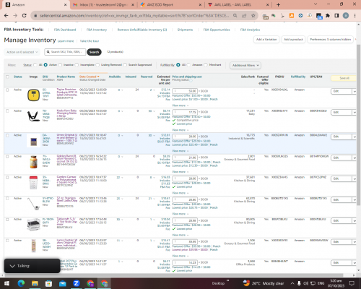
Task: Check the Golden Barrel product row checkbox
Action: [7, 157]
